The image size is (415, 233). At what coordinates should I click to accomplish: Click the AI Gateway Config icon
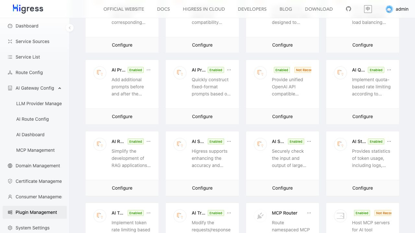10,88
